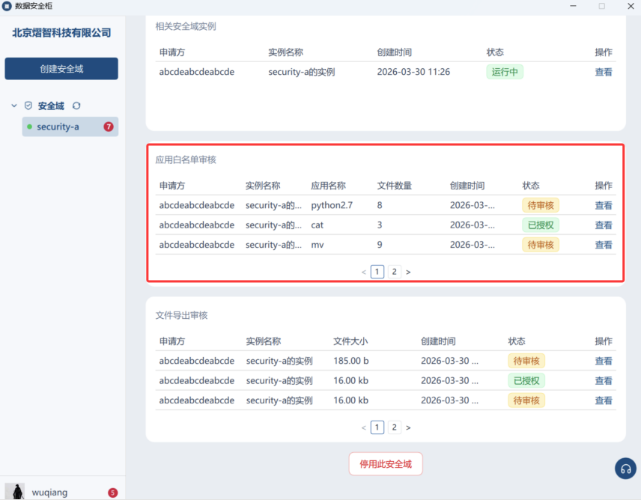View the 运行中 instance row via 查看

pos(604,72)
